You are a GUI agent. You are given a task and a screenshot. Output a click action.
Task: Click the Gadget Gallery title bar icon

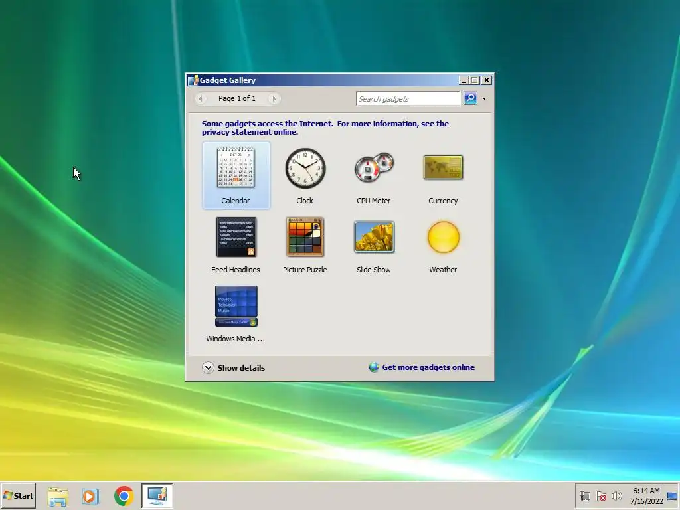193,80
